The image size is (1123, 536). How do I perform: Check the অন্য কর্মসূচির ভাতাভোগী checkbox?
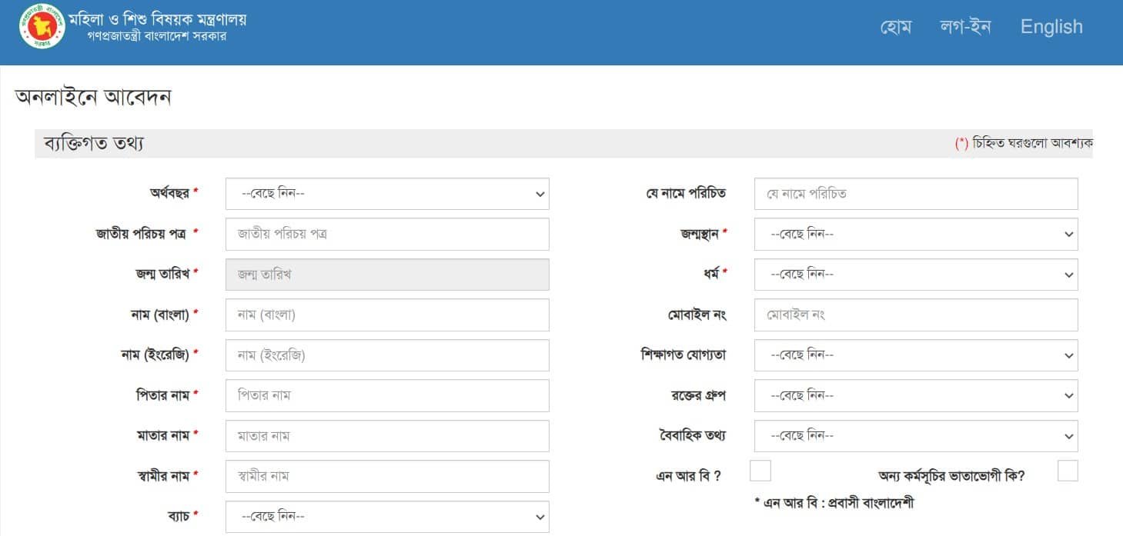tap(1068, 471)
